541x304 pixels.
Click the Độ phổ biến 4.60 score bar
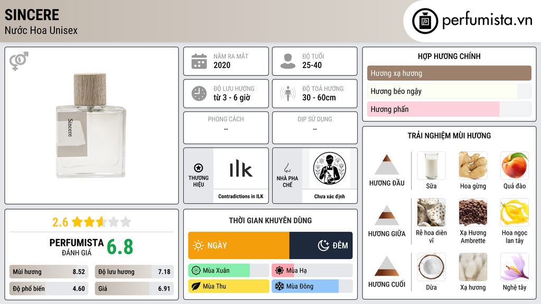click(x=49, y=289)
